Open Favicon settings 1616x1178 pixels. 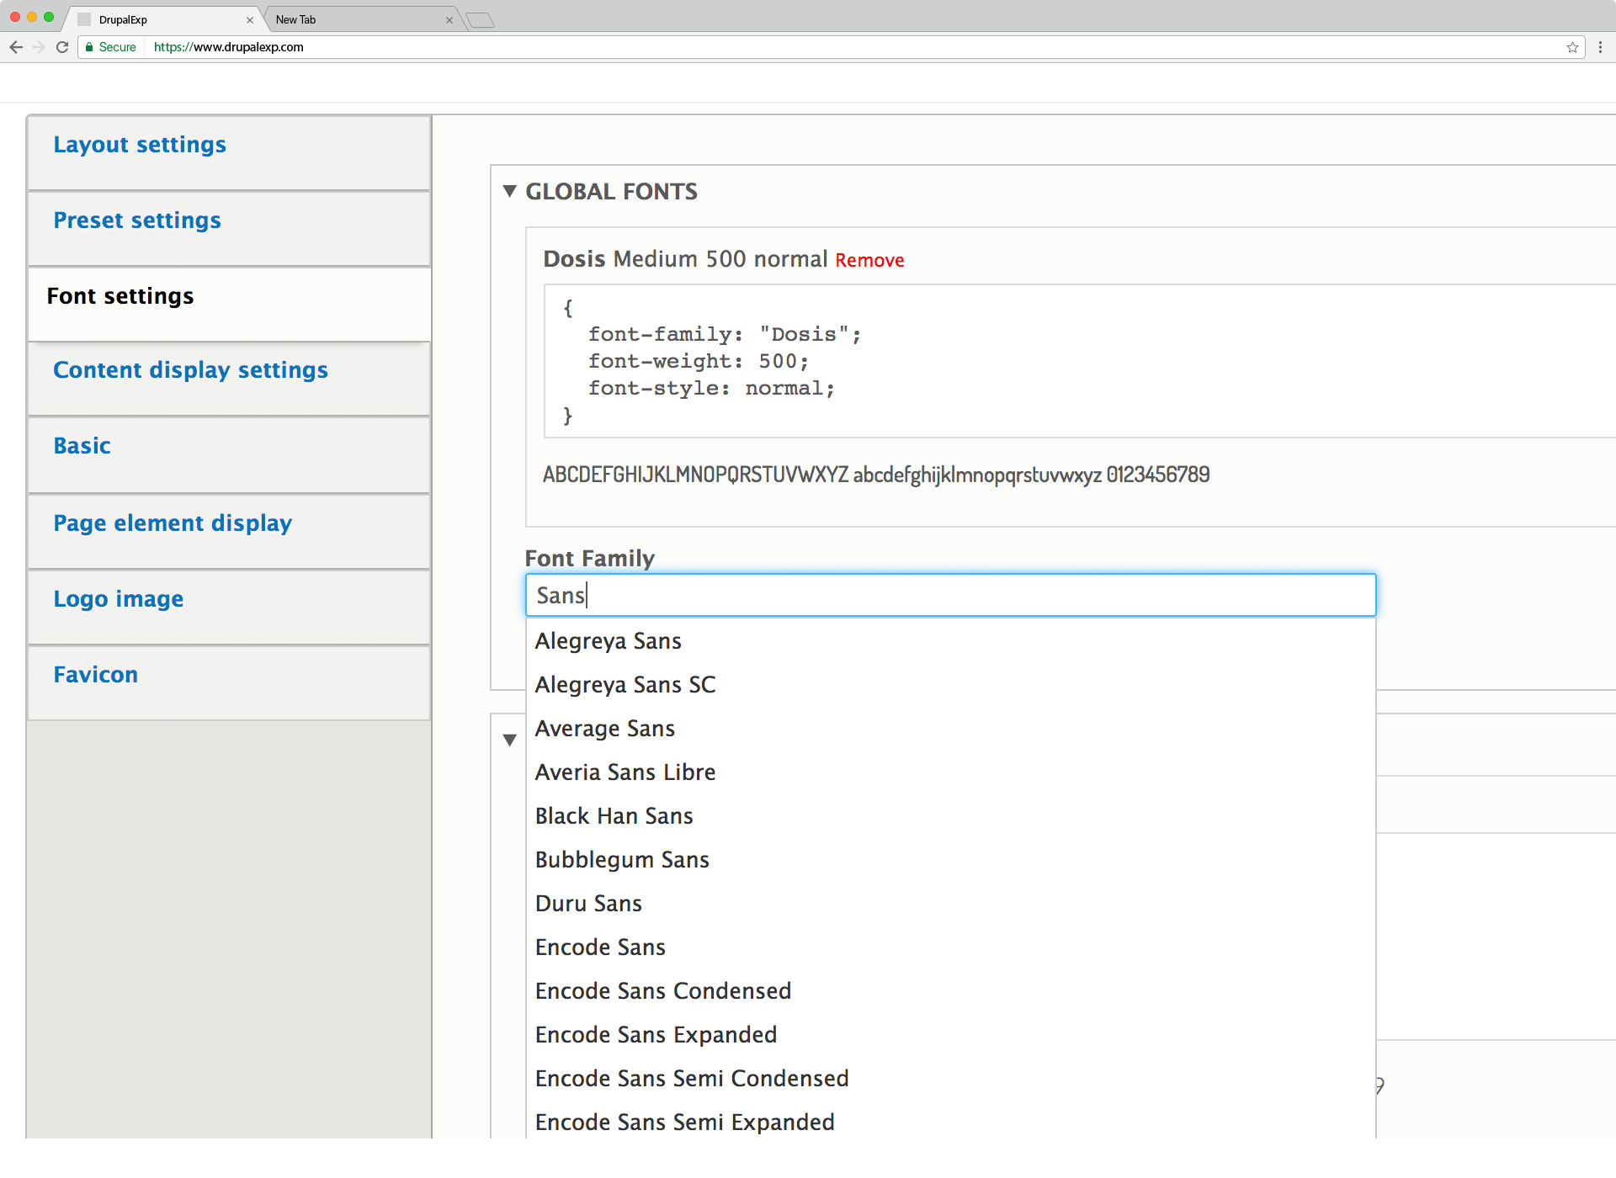(x=95, y=673)
